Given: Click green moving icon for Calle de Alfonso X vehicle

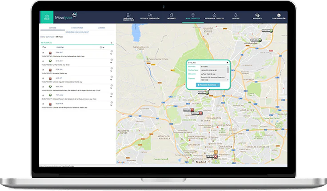Looking at the screenshot, I should 50,95.
